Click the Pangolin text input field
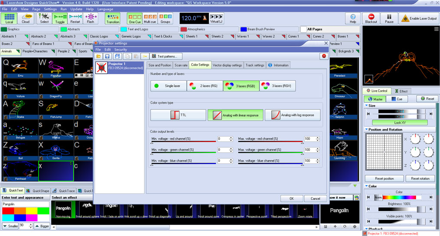Image resolution: width=440 pixels, height=236 pixels. click(x=25, y=204)
